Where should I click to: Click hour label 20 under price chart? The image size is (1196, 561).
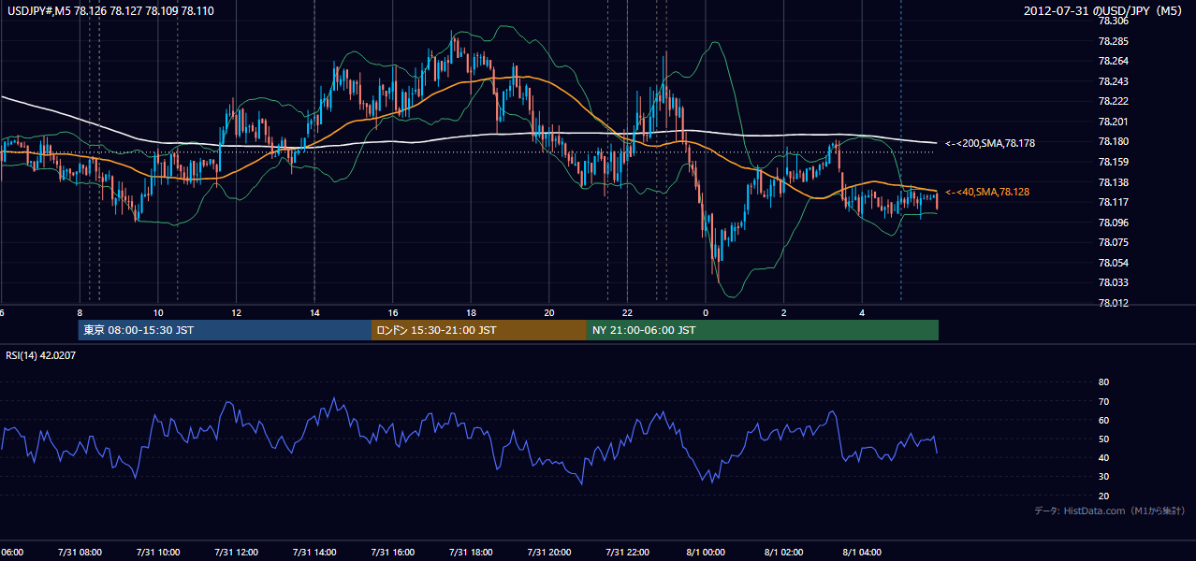point(549,313)
